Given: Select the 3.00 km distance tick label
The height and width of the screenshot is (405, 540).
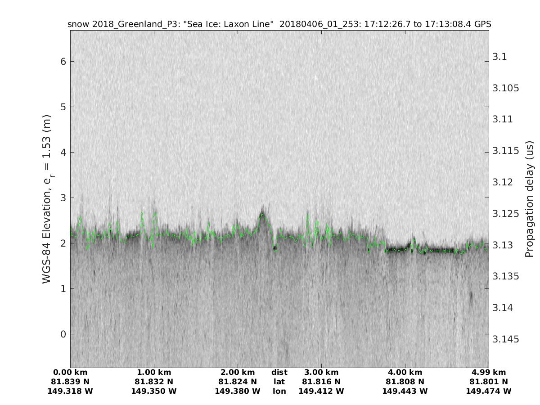Looking at the screenshot, I should pyautogui.click(x=321, y=372).
